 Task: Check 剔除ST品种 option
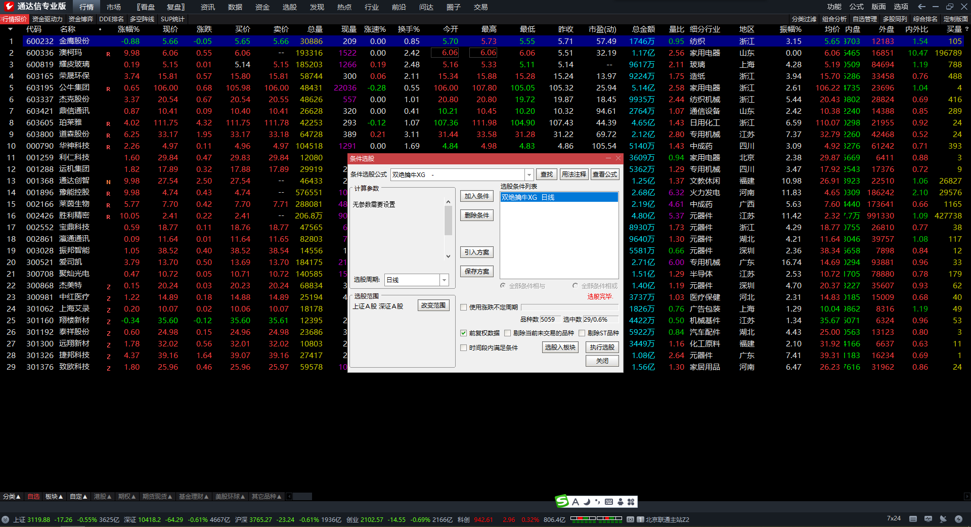[582, 333]
